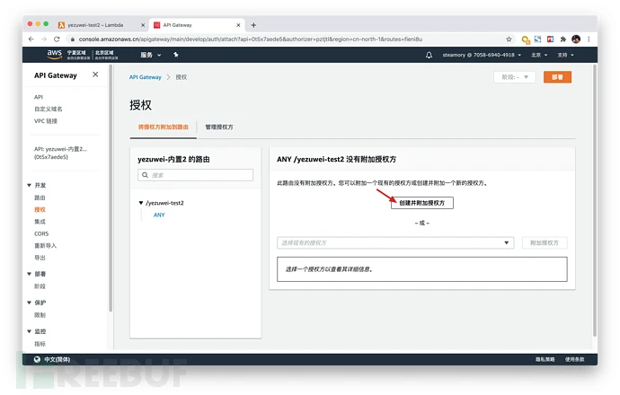Open CORS in the sidebar
This screenshot has height=395, width=620.
click(x=41, y=233)
